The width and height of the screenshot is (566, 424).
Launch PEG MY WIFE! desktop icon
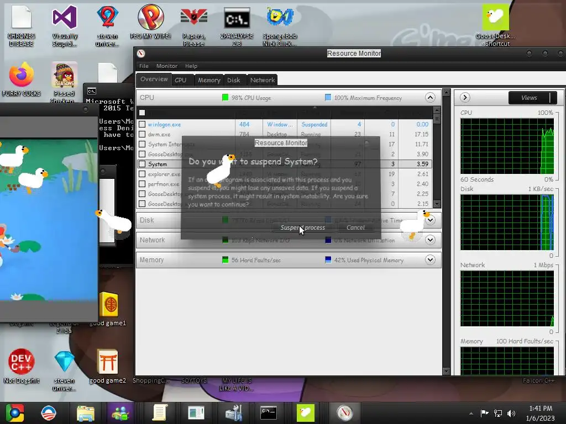(x=150, y=22)
